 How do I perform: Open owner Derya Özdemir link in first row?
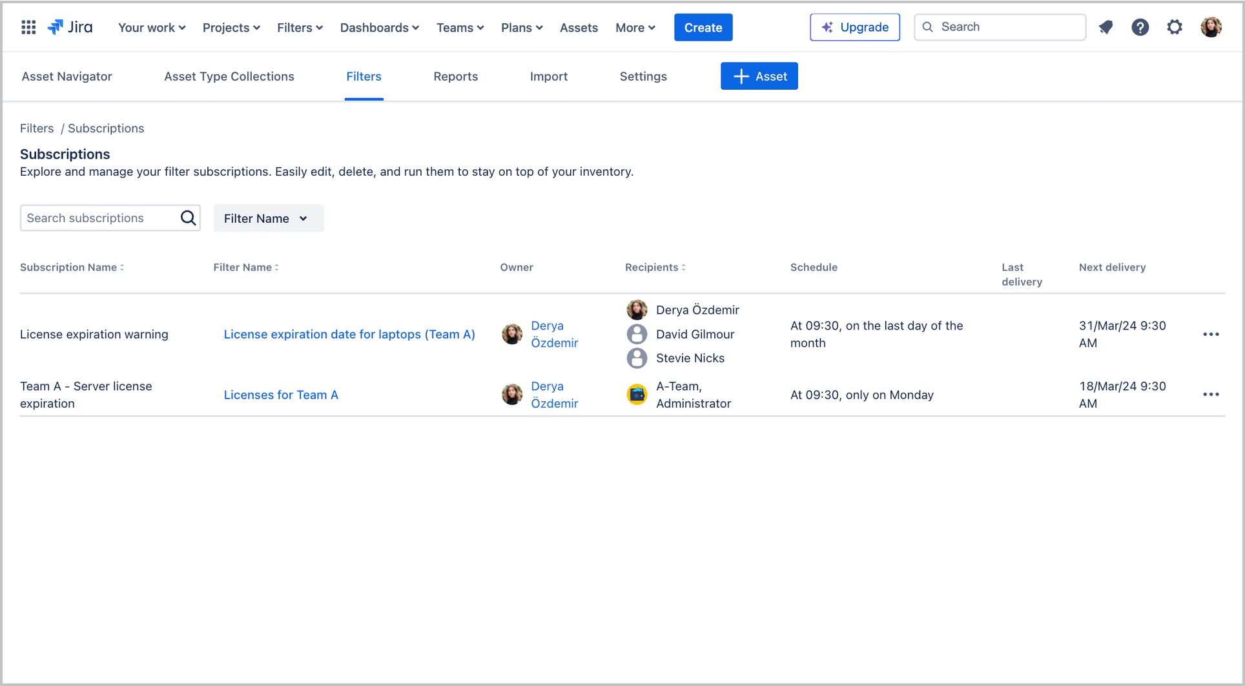click(x=555, y=335)
